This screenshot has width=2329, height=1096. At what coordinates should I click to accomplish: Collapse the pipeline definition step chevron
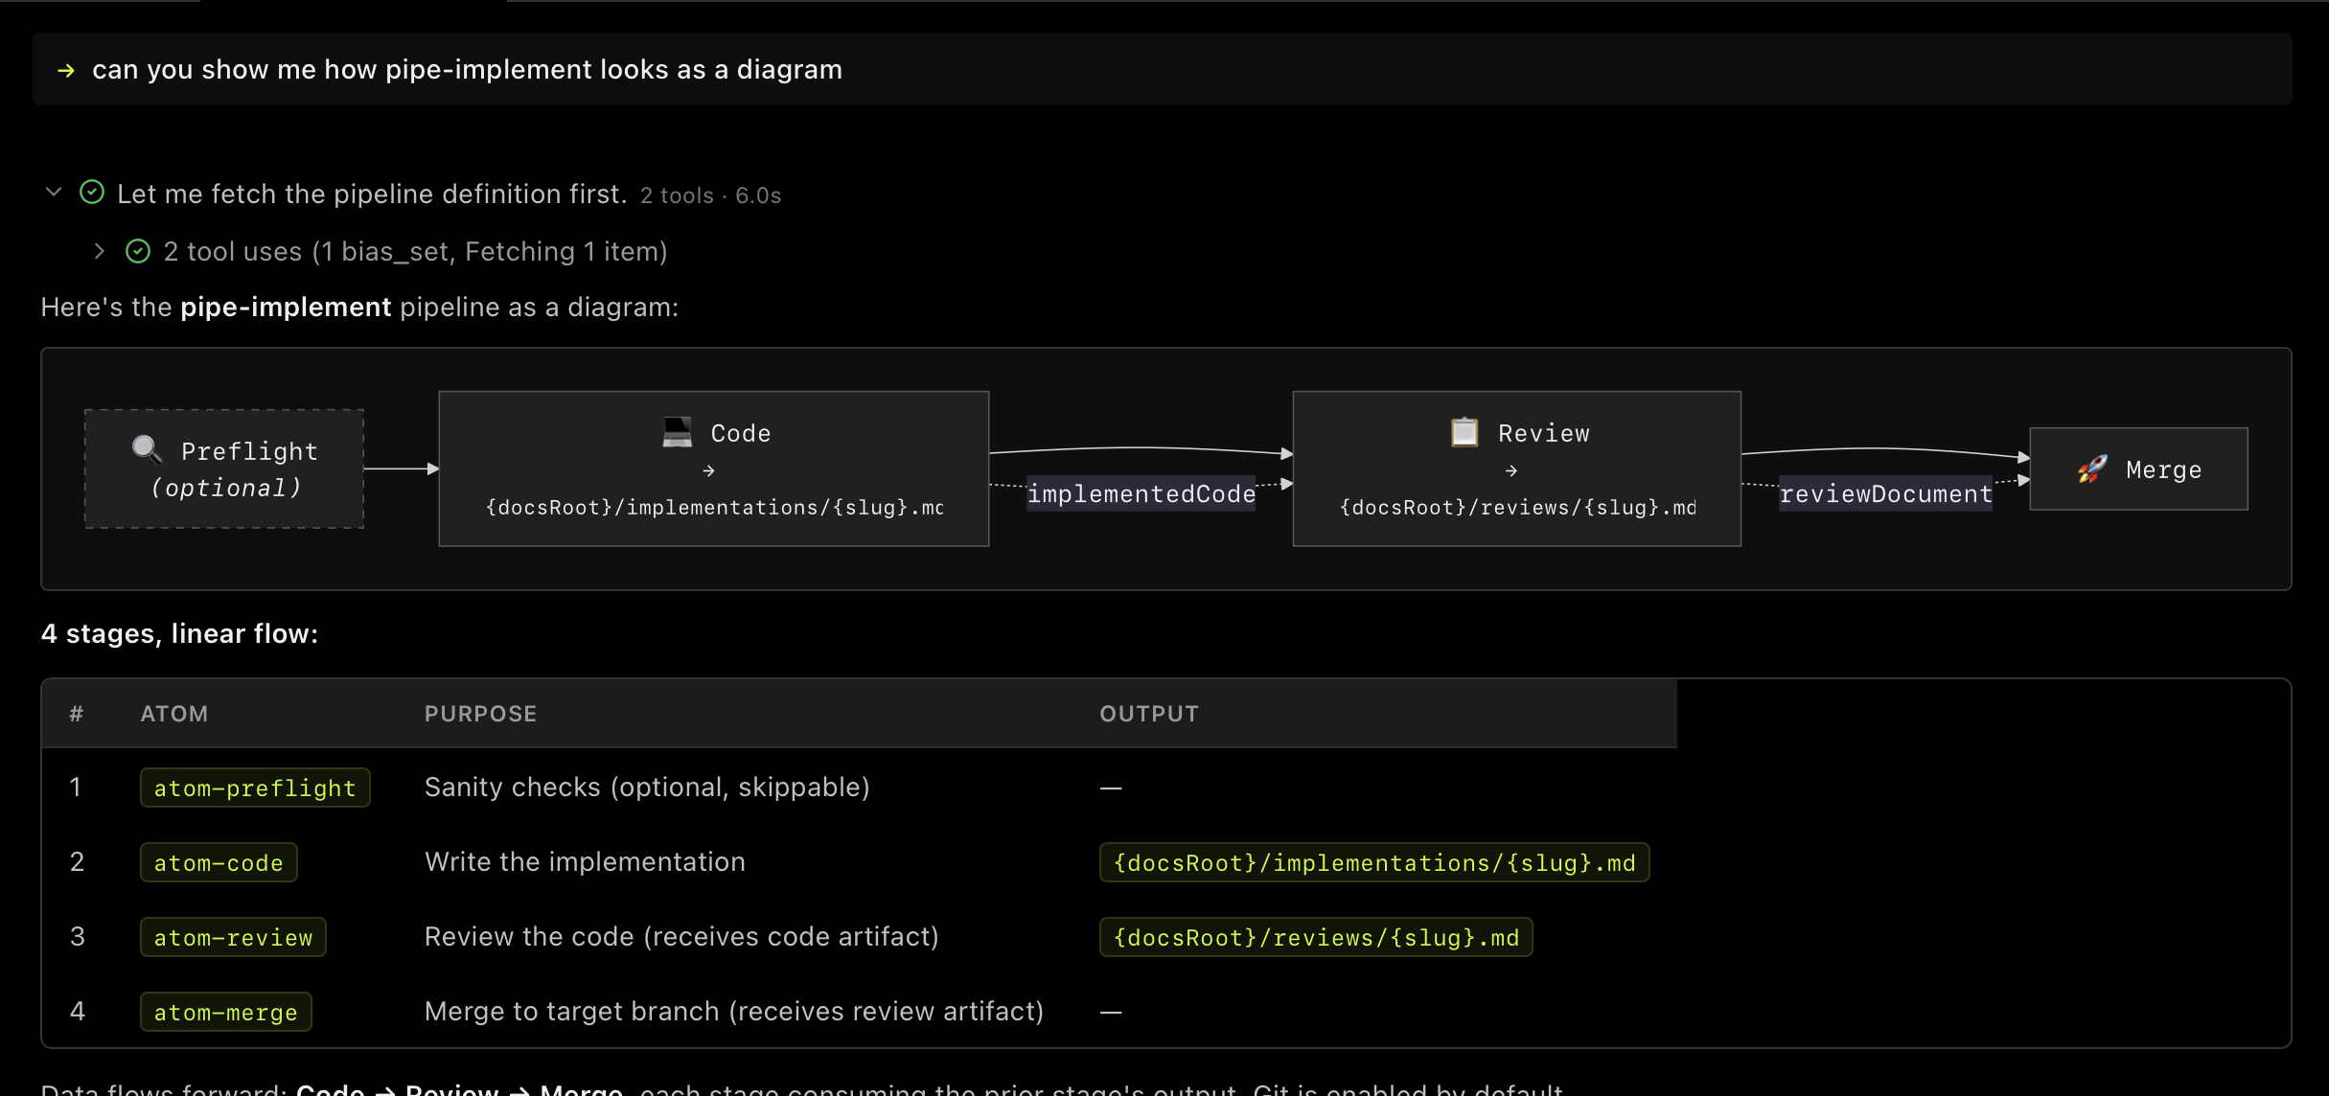[x=54, y=193]
